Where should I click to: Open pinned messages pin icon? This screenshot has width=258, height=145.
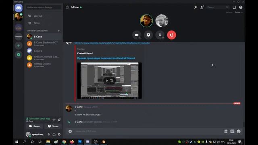[x=196, y=7]
